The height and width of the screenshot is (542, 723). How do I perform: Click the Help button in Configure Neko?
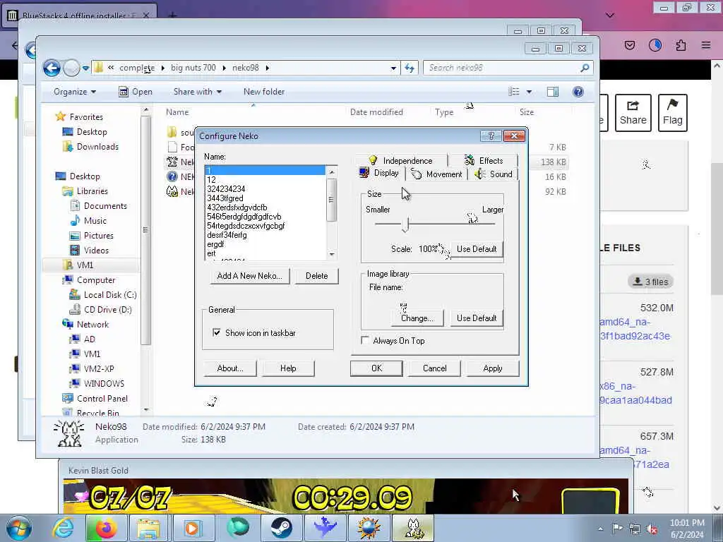click(x=288, y=368)
